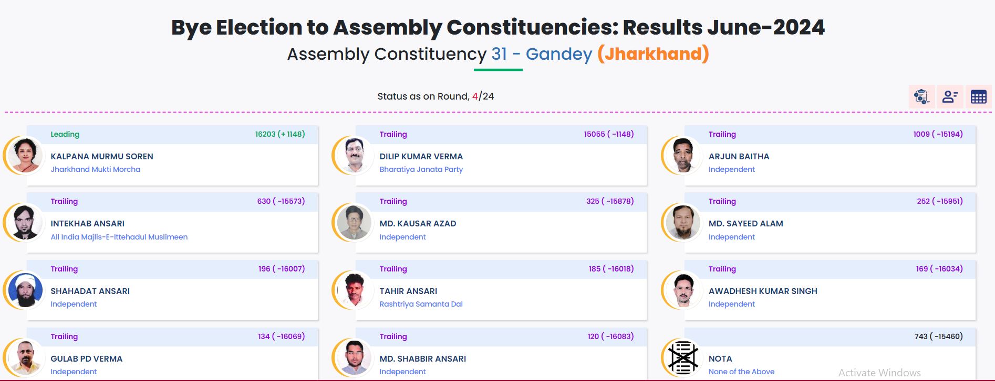Click the green Leading status label
995x381 pixels.
65,134
